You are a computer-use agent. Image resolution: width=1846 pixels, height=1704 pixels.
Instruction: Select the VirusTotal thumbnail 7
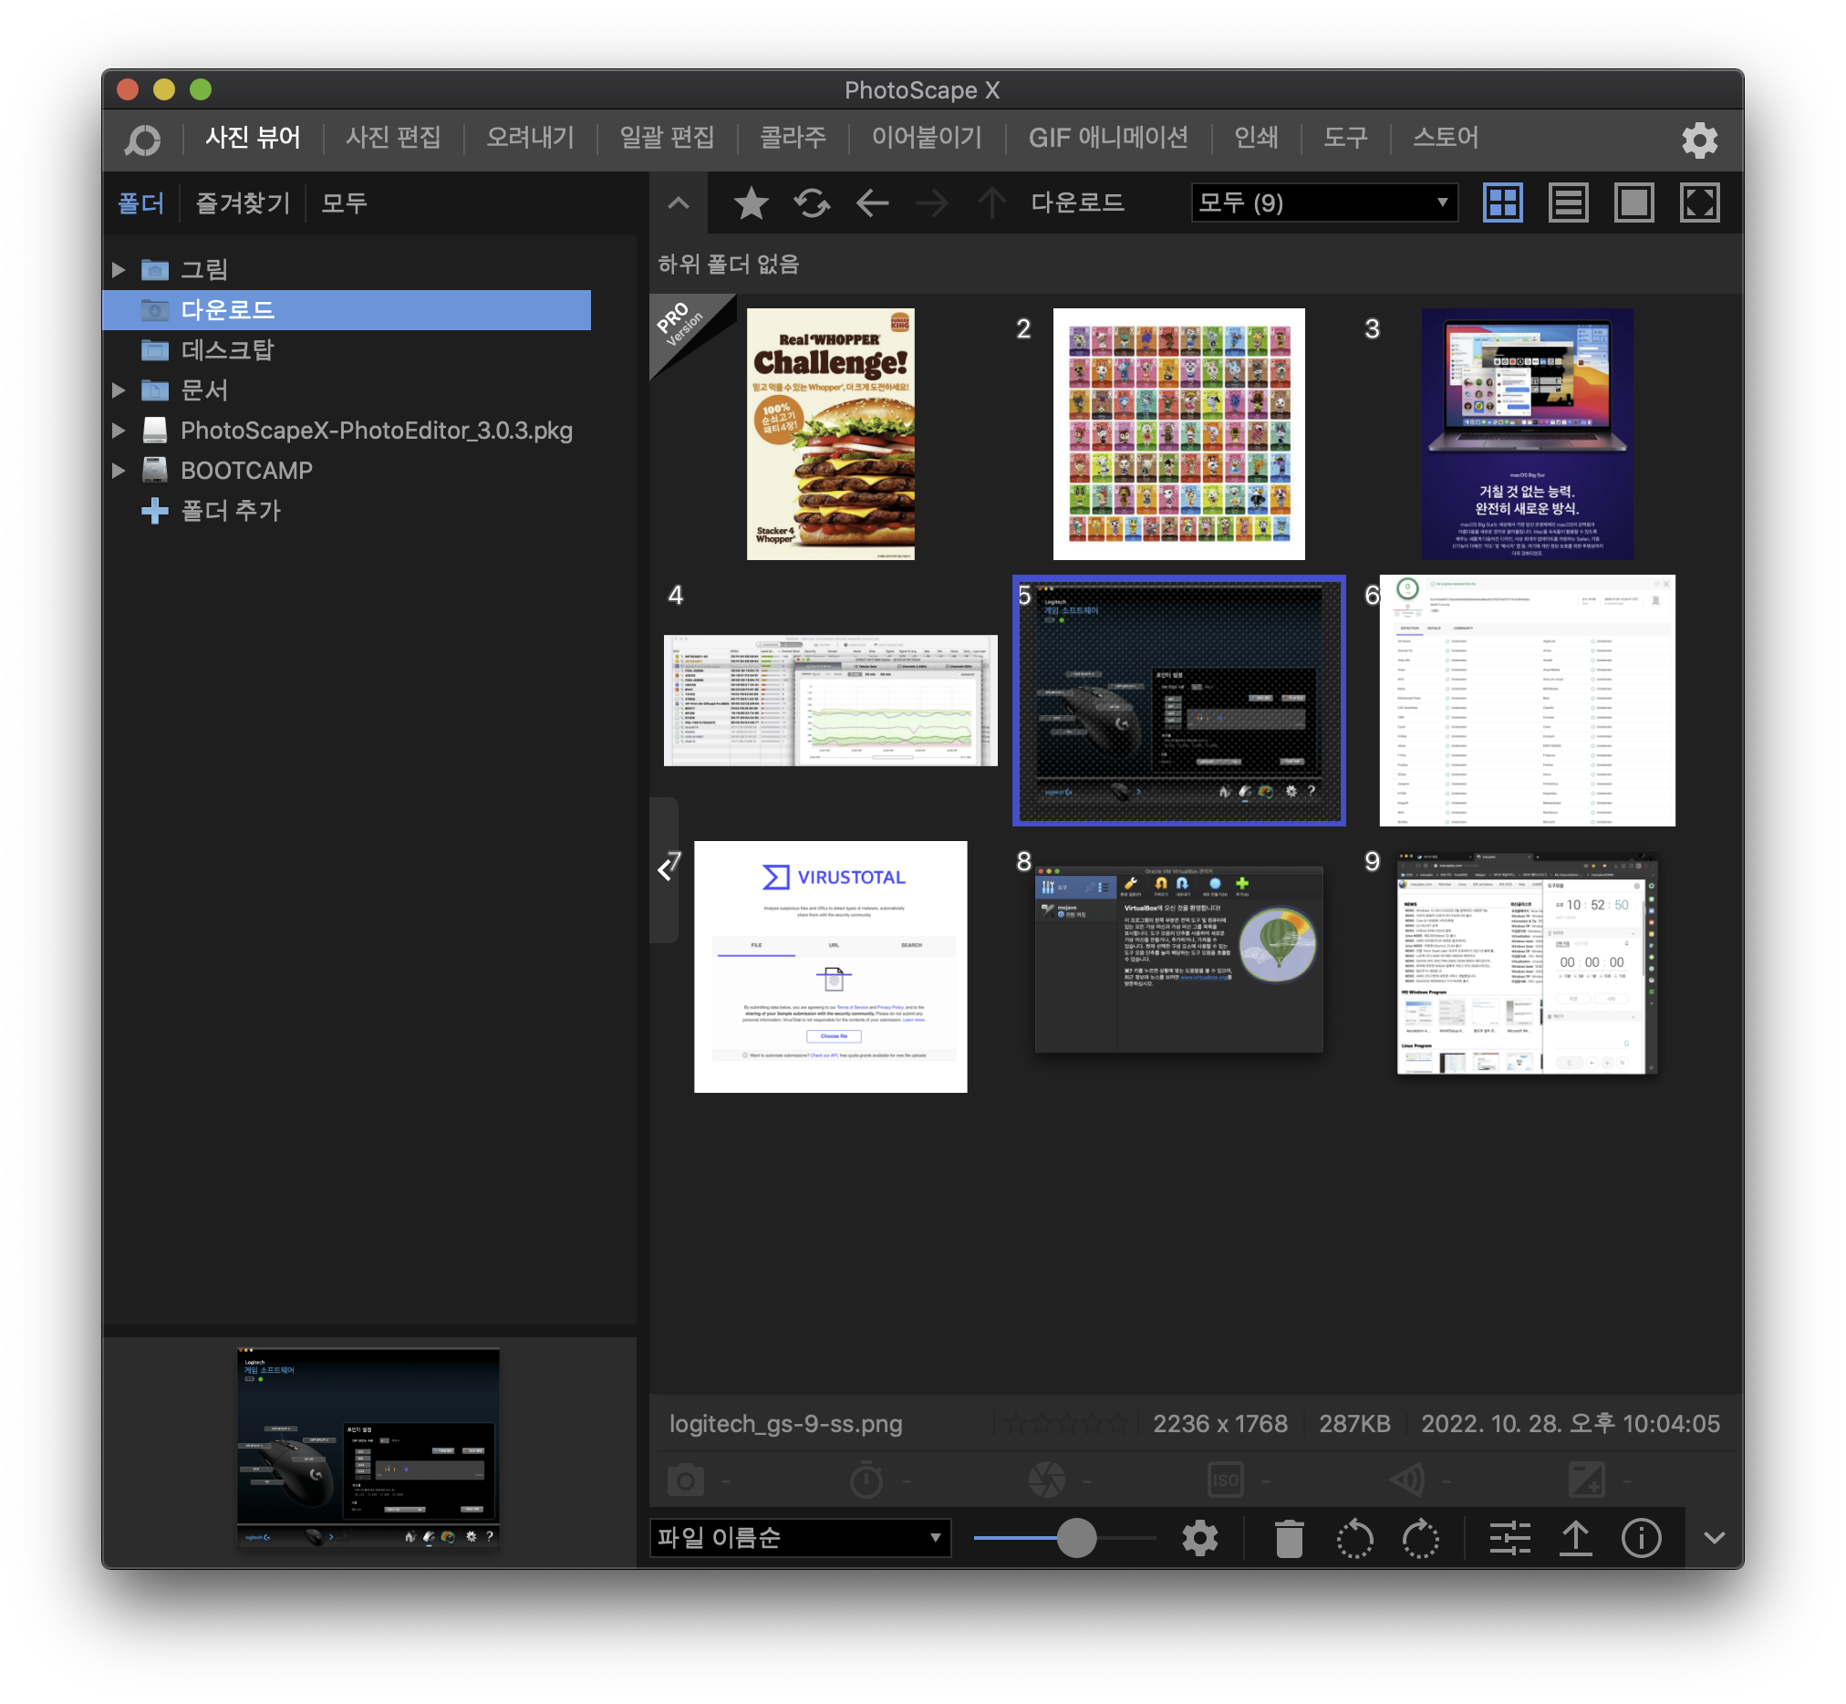pos(830,966)
